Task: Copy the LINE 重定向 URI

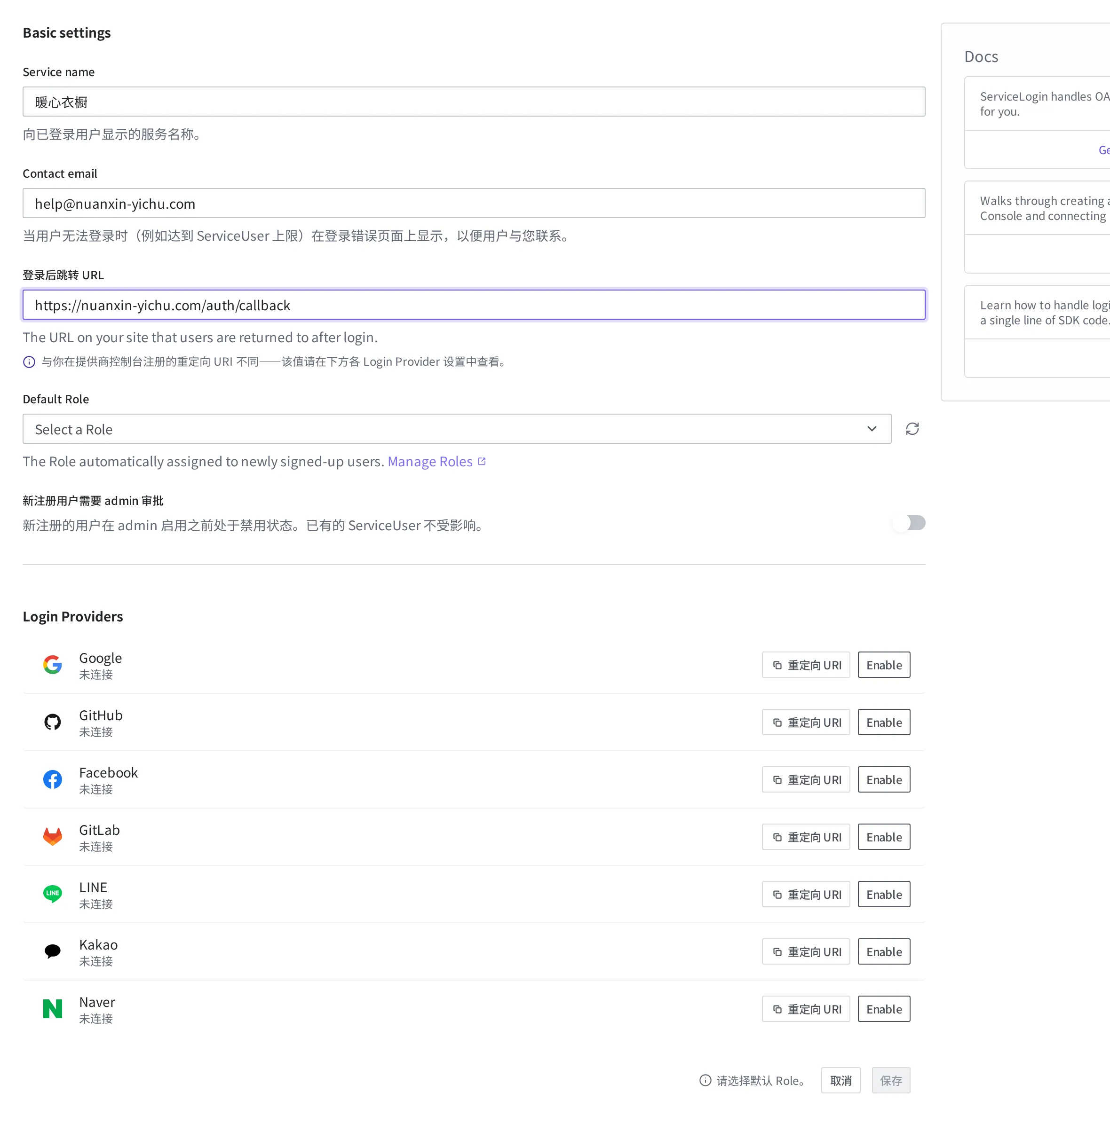Action: click(x=806, y=895)
